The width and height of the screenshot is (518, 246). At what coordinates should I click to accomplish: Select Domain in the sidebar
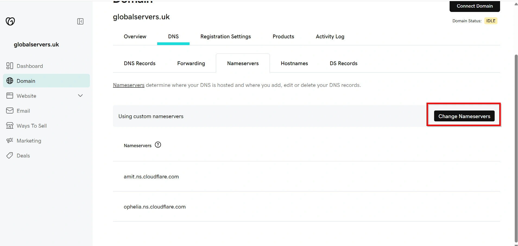coord(46,81)
